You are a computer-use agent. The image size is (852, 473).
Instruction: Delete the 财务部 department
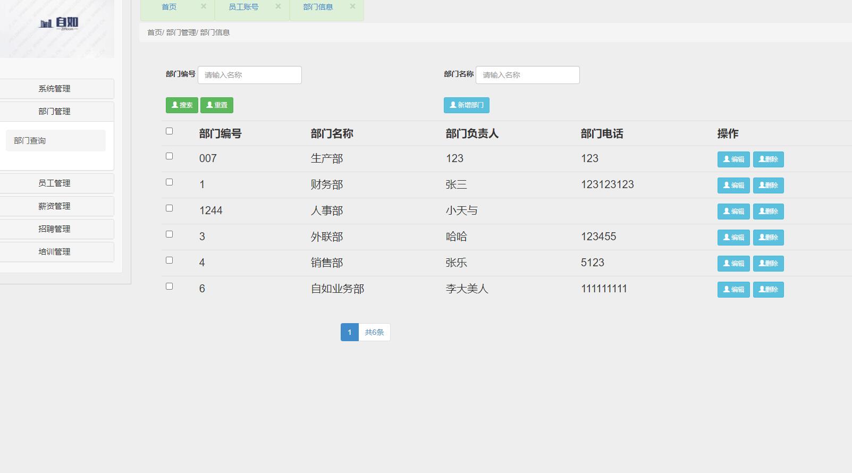click(769, 185)
